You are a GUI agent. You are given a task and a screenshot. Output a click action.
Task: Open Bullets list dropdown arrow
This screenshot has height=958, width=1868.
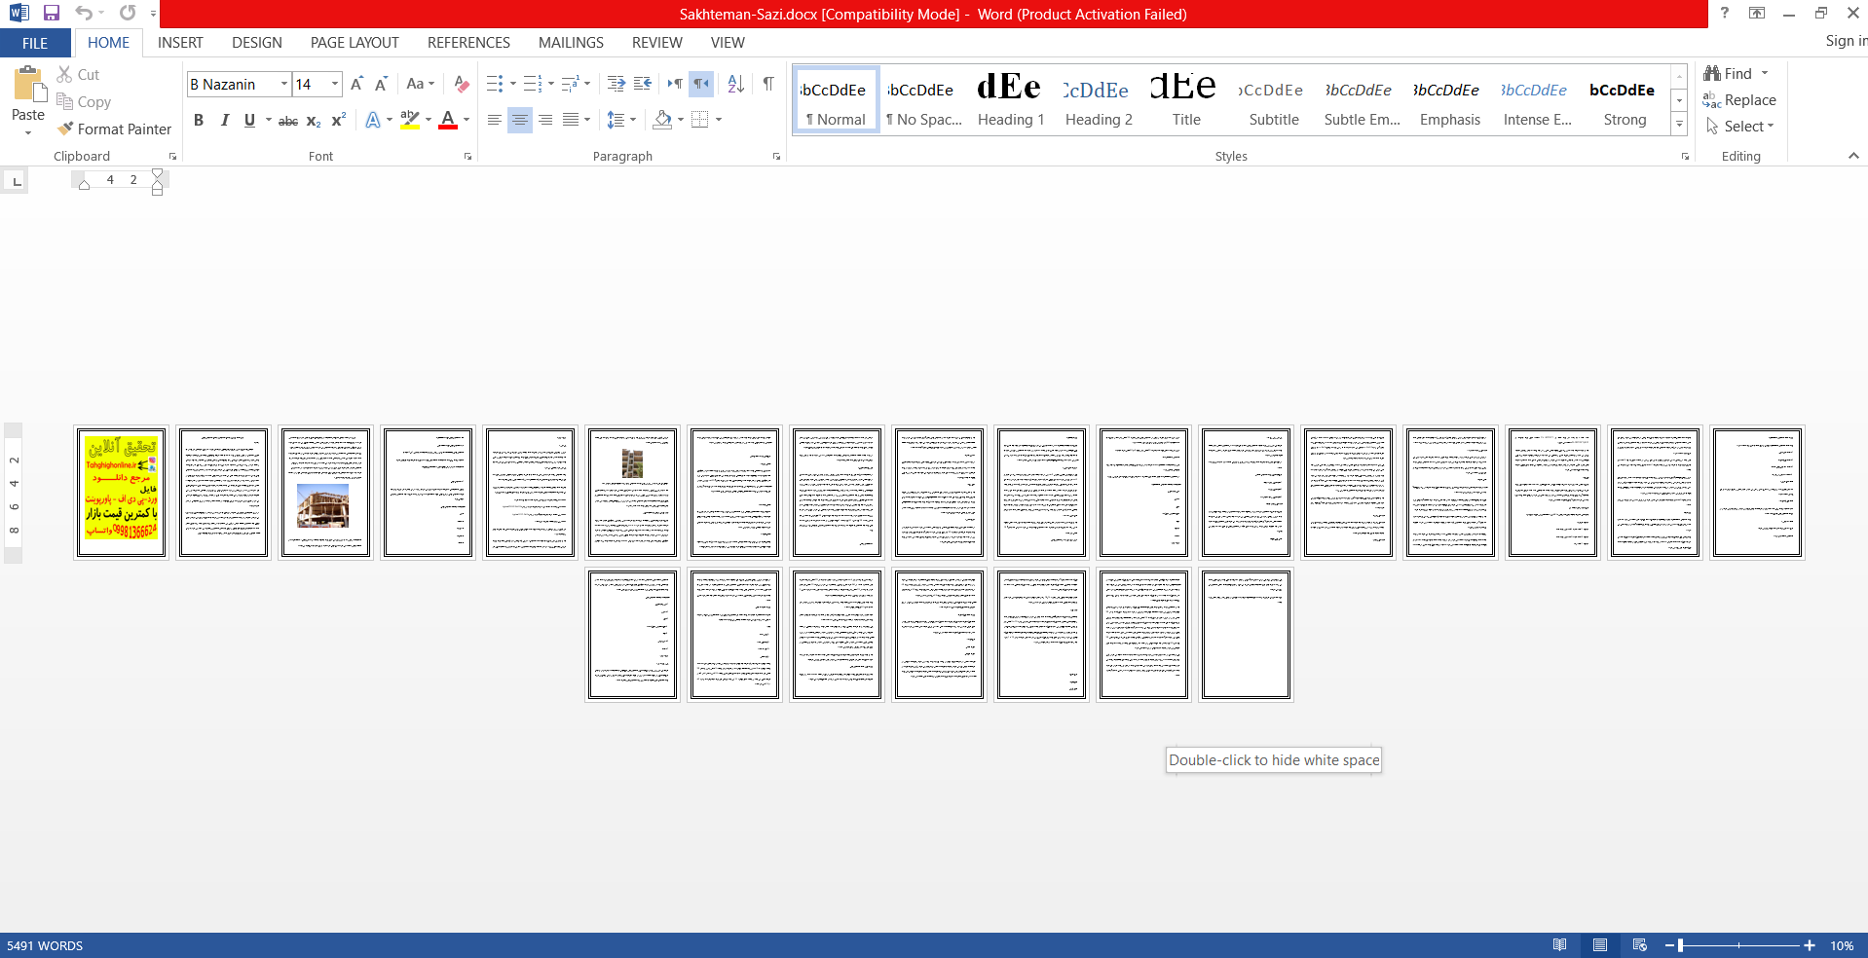click(513, 84)
